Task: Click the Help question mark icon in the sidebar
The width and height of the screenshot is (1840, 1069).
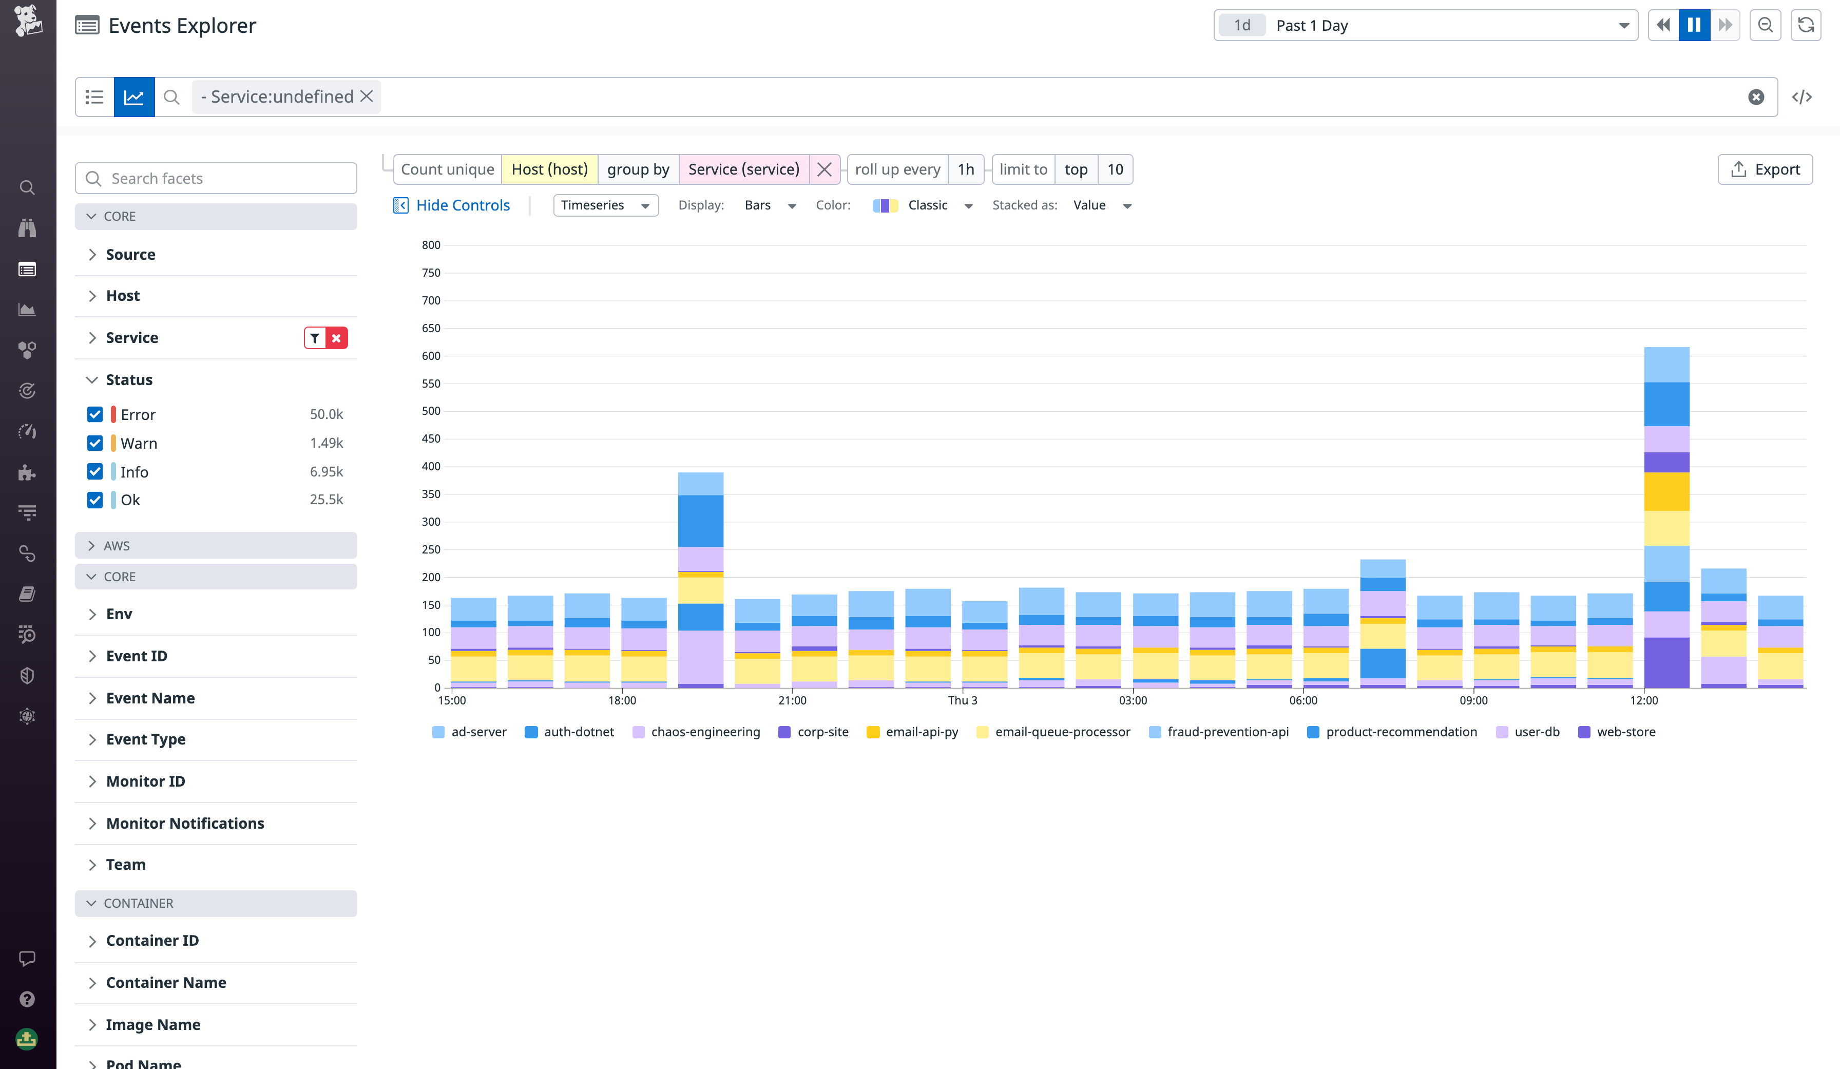Action: (x=27, y=999)
